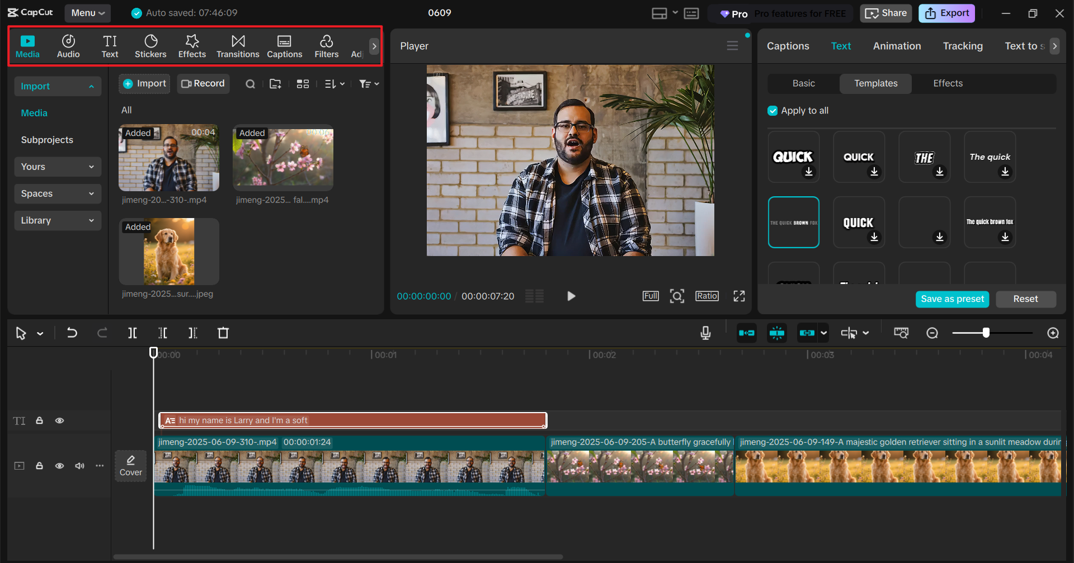Screen dimensions: 1074x563
Task: Open the Stickers panel
Action: [x=150, y=46]
